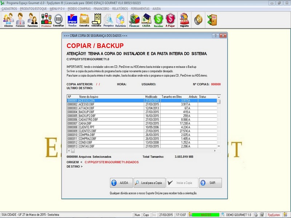291x218 pixels.
Task: Click the Nome do Arquivo column header
Action: tap(111, 97)
